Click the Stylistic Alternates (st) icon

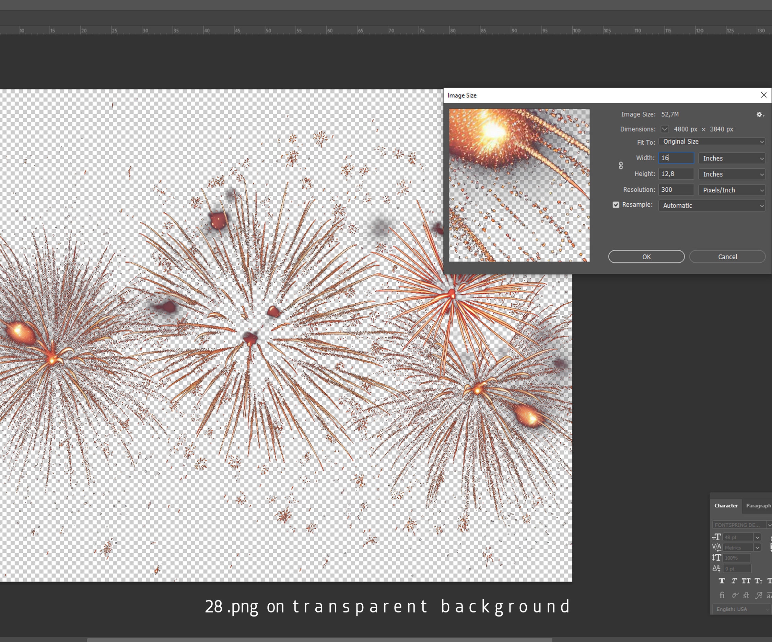point(746,595)
